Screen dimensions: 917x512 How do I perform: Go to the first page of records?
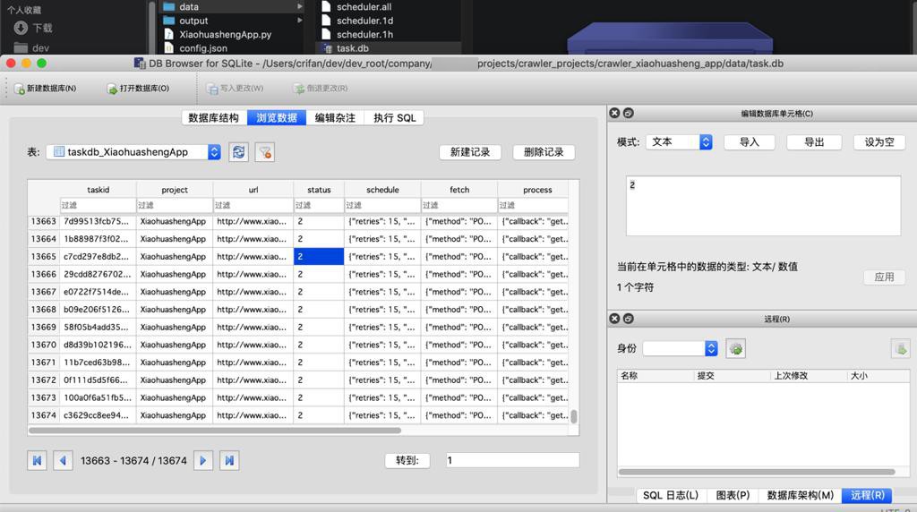click(37, 461)
